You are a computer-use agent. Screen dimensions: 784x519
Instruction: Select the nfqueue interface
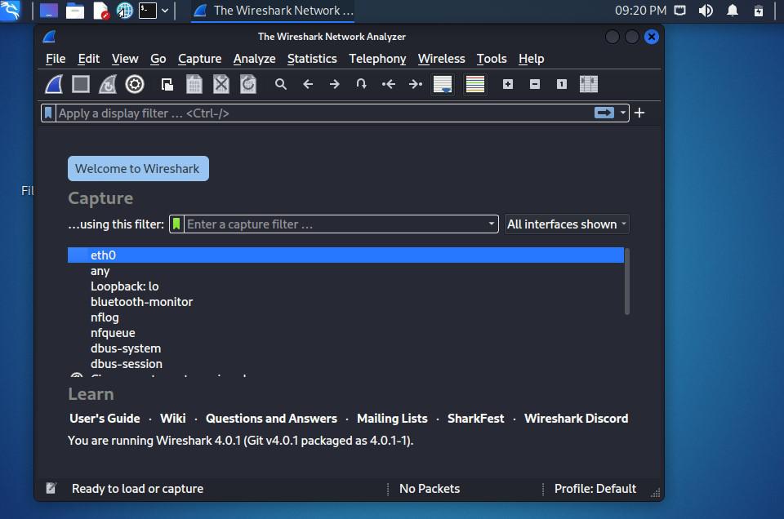345,333
